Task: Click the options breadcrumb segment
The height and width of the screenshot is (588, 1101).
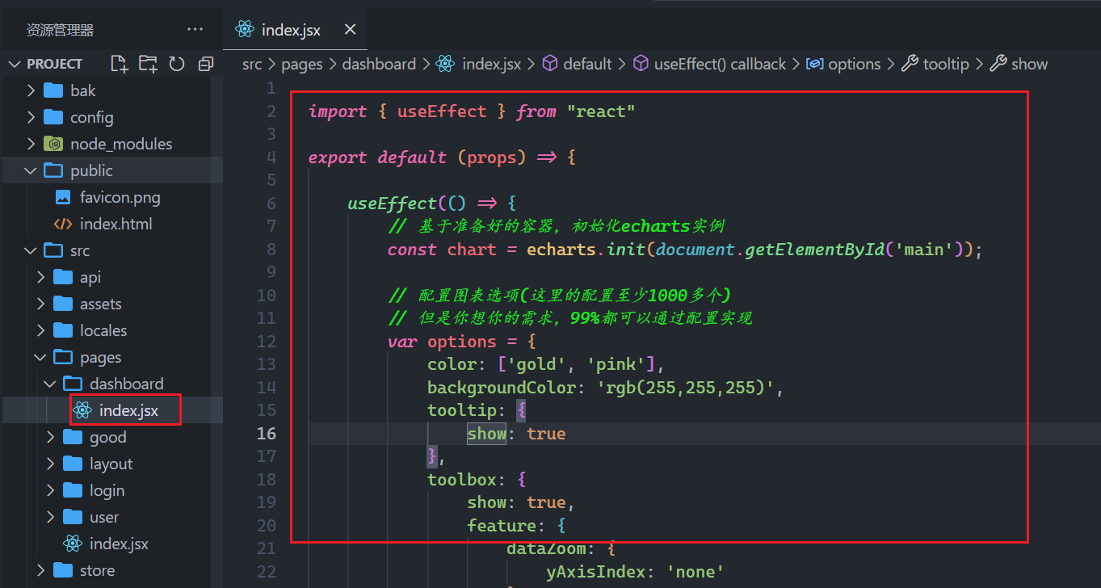Action: click(855, 64)
